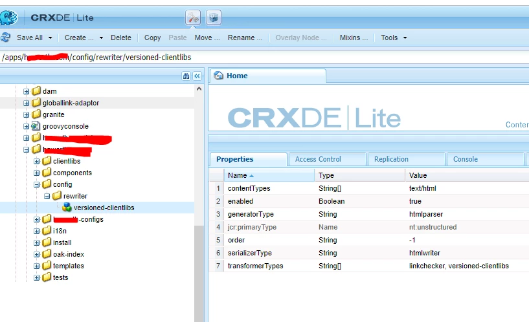The image size is (529, 322).
Task: Click the Home tab icon
Action: click(x=219, y=76)
